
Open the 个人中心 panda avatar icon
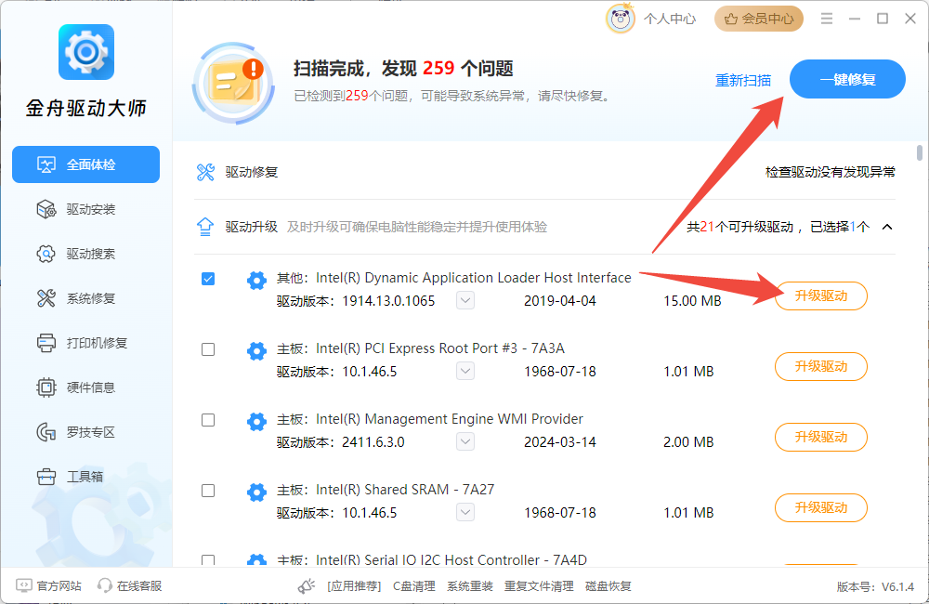click(x=621, y=19)
